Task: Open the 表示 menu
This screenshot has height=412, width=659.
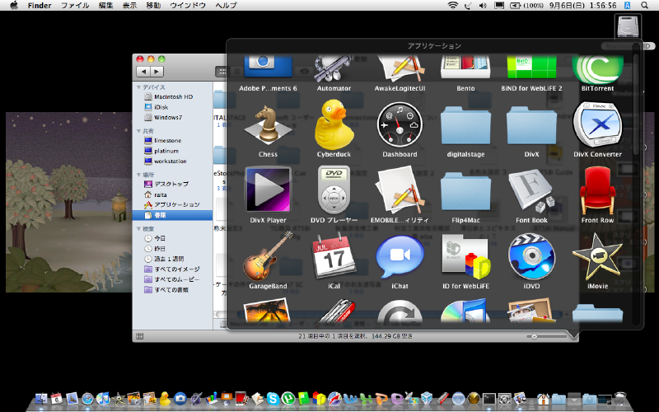Action: (129, 6)
